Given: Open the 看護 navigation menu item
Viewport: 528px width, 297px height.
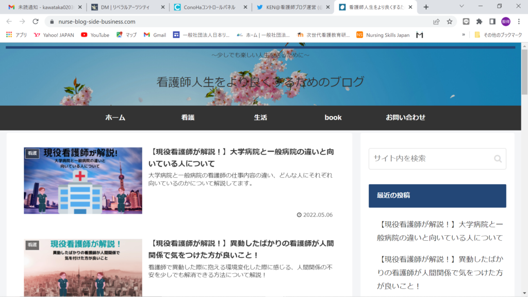Looking at the screenshot, I should coord(188,118).
